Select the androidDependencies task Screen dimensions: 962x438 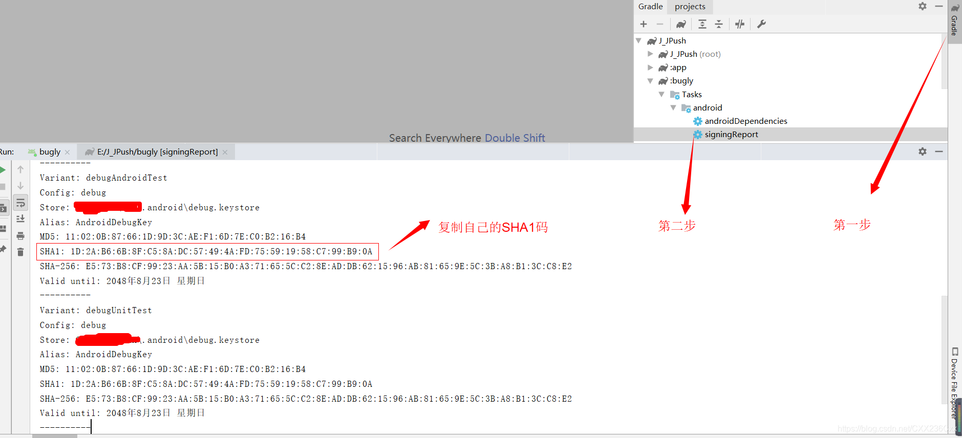pos(740,121)
